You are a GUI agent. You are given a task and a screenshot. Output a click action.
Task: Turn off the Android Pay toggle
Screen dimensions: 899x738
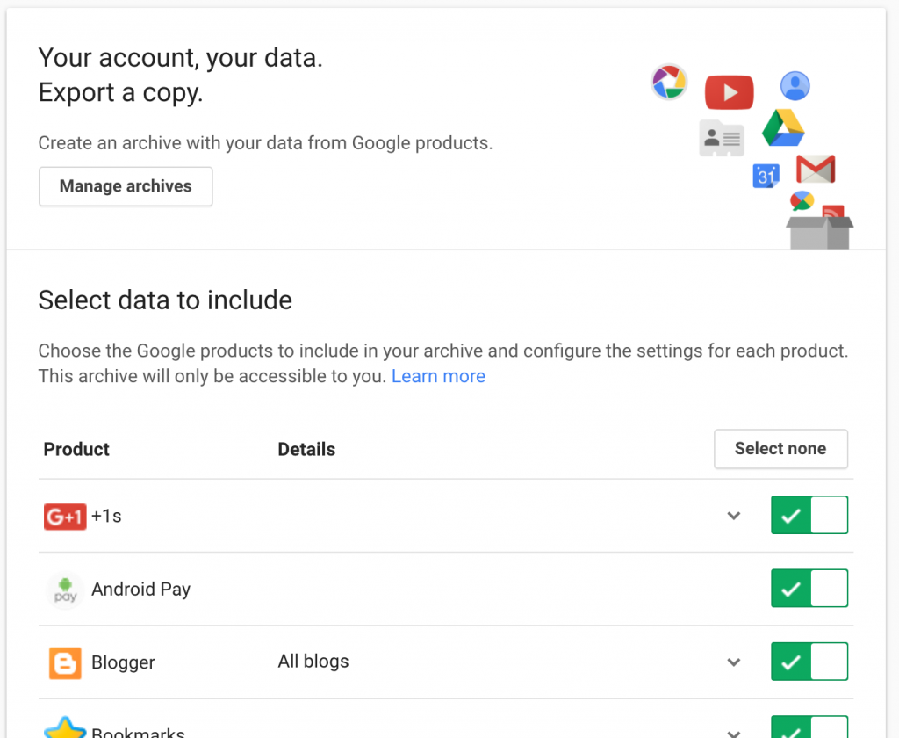pyautogui.click(x=809, y=589)
